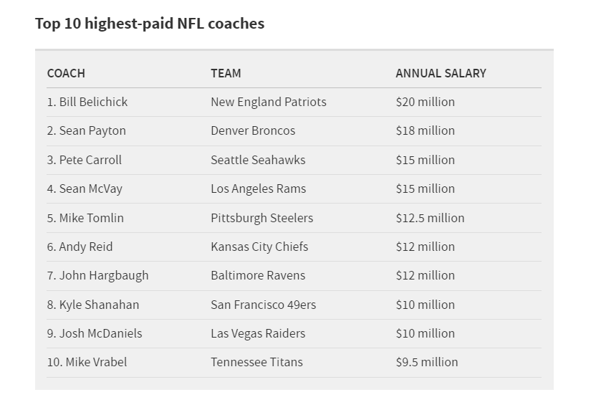The height and width of the screenshot is (420, 596).
Task: Click the Andy Reid entry
Action: [x=80, y=247]
